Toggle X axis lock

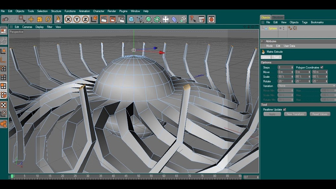coord(68,19)
